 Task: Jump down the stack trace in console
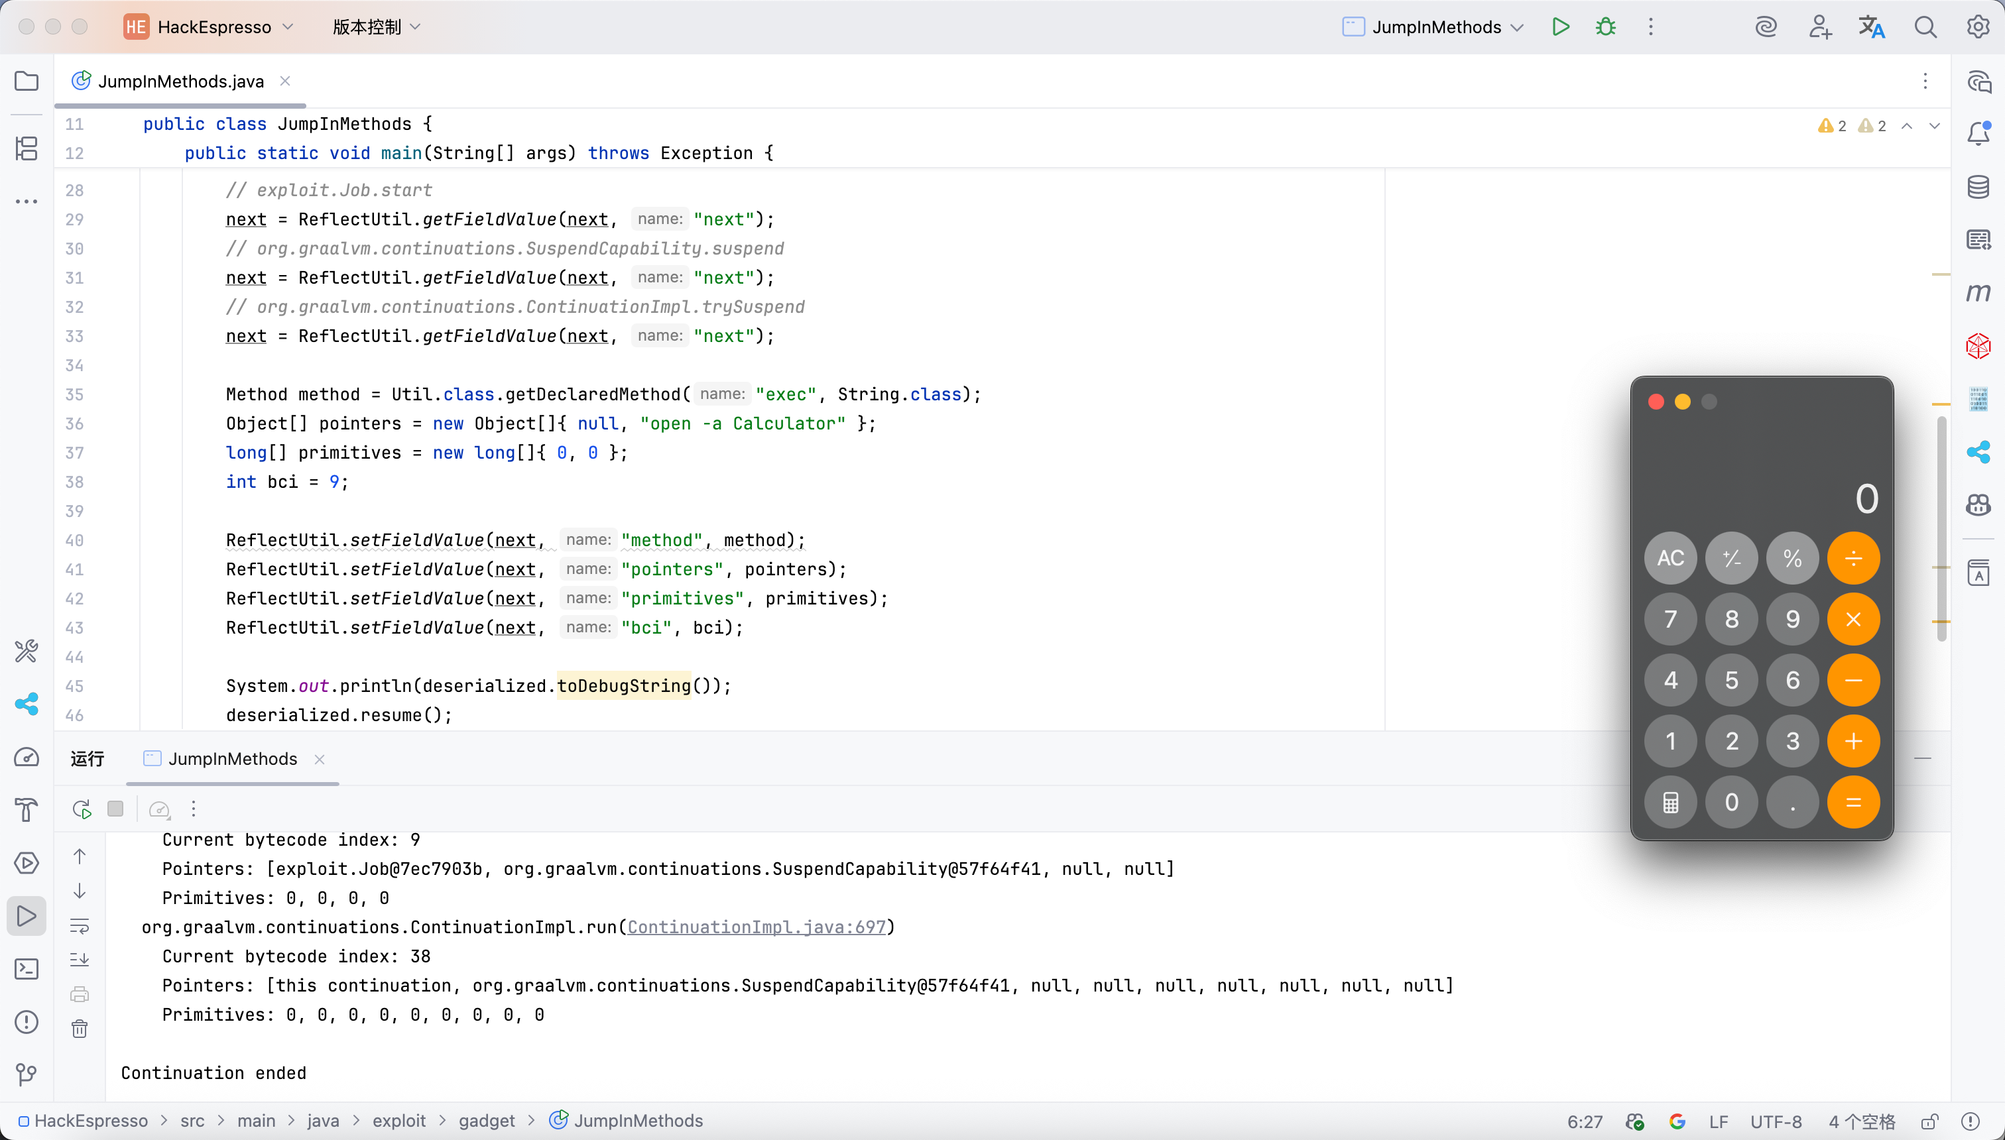coord(80,891)
